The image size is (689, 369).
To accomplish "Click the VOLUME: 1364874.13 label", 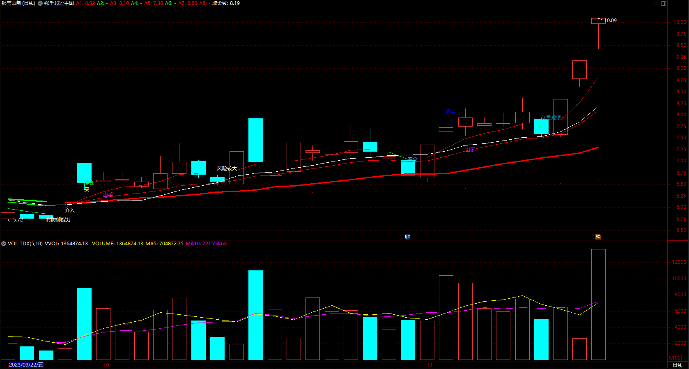I will 117,244.
